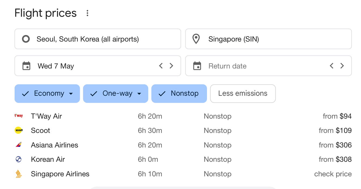
Task: Go to previous departure date
Action: pyautogui.click(x=161, y=66)
